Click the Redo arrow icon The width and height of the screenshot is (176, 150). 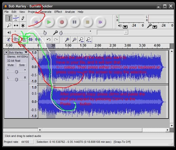pyautogui.click(x=56, y=39)
